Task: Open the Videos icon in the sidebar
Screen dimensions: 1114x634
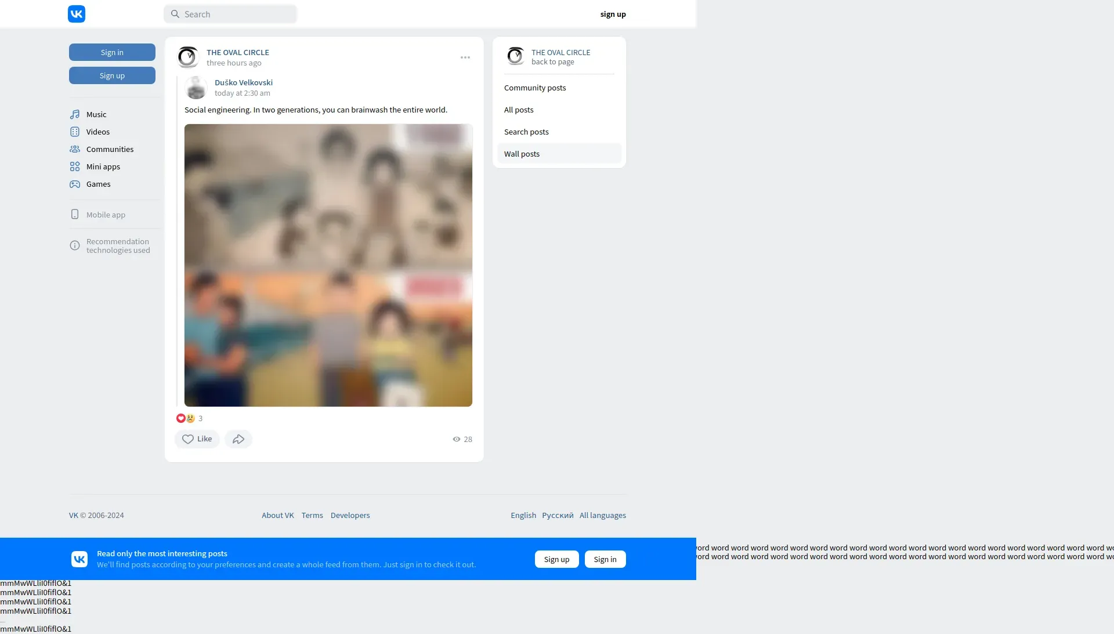Action: [x=75, y=132]
